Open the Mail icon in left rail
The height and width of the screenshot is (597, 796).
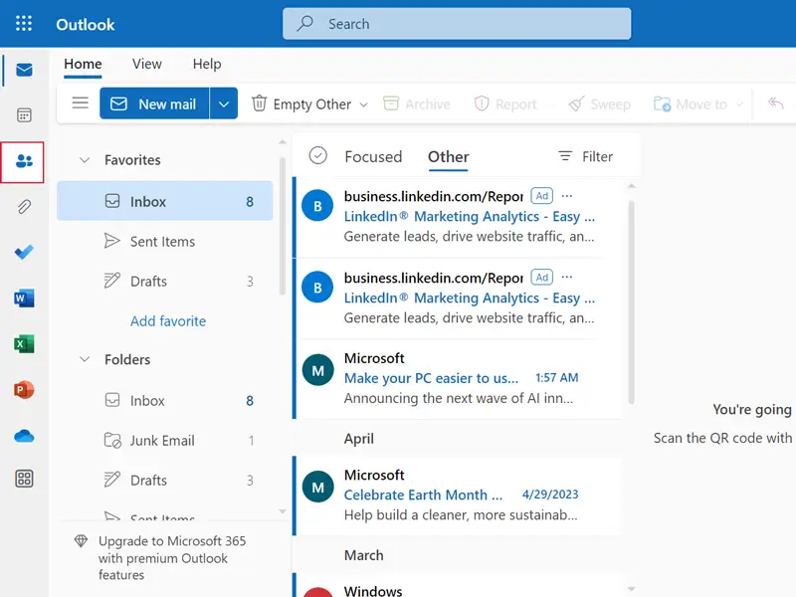pyautogui.click(x=24, y=70)
